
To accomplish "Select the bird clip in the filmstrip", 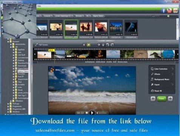I will click(x=154, y=54).
